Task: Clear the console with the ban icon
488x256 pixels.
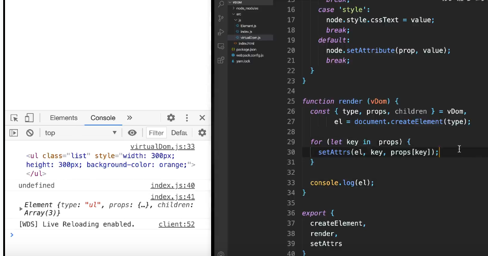Action: tap(30, 133)
